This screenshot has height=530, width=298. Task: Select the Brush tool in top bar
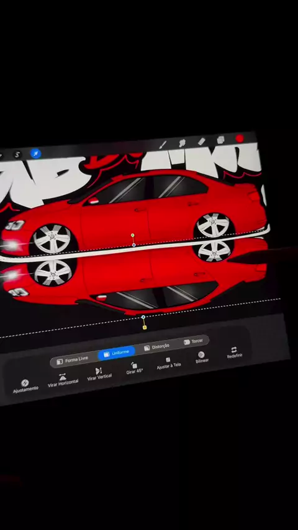tap(163, 145)
